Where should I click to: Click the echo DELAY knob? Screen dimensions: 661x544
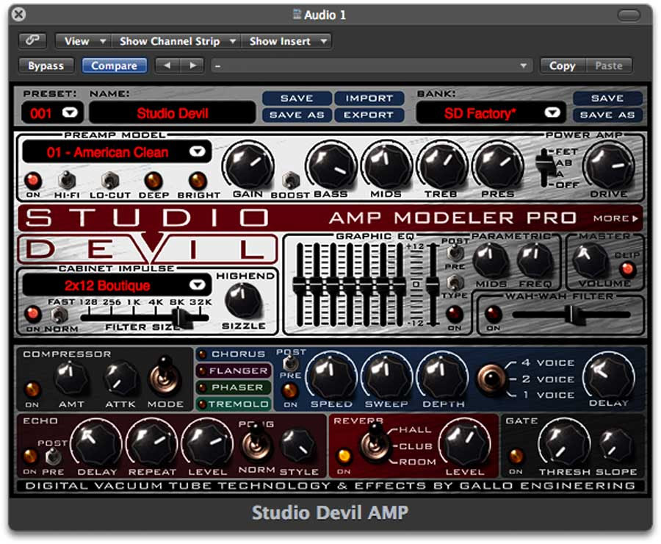point(96,443)
